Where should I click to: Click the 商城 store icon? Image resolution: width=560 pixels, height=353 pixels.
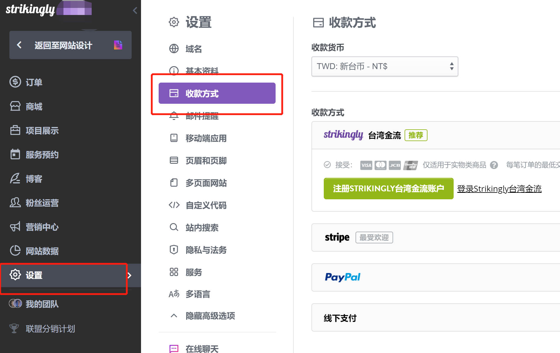[x=15, y=106]
